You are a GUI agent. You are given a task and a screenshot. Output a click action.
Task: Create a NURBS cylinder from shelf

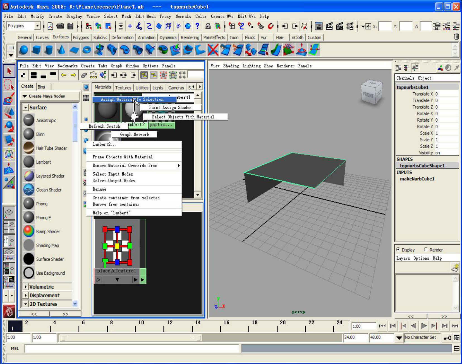coord(49,50)
